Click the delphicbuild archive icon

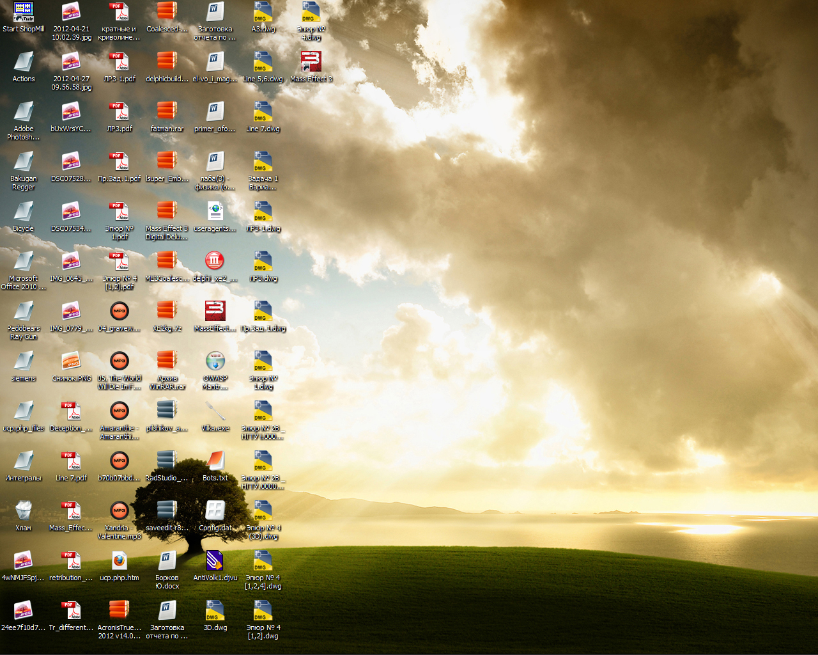167,67
